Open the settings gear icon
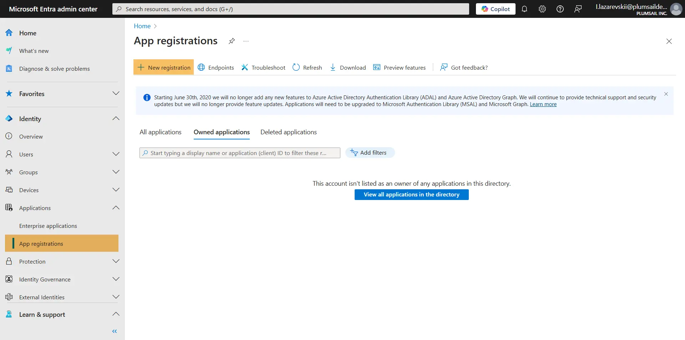Viewport: 685px width, 340px height. click(x=542, y=9)
